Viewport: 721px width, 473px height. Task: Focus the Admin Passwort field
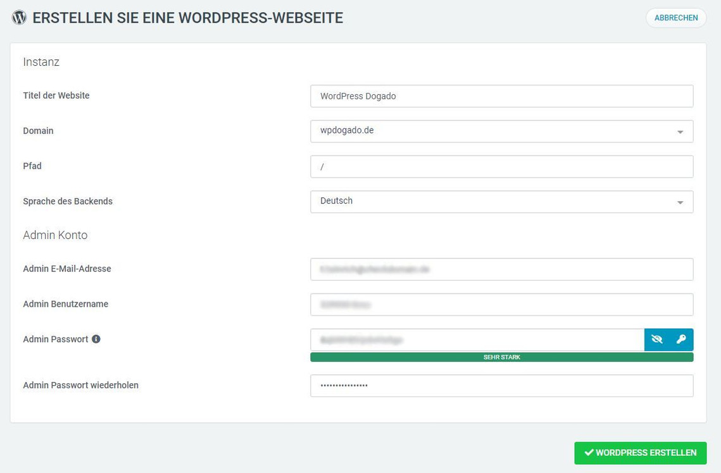[x=477, y=340]
